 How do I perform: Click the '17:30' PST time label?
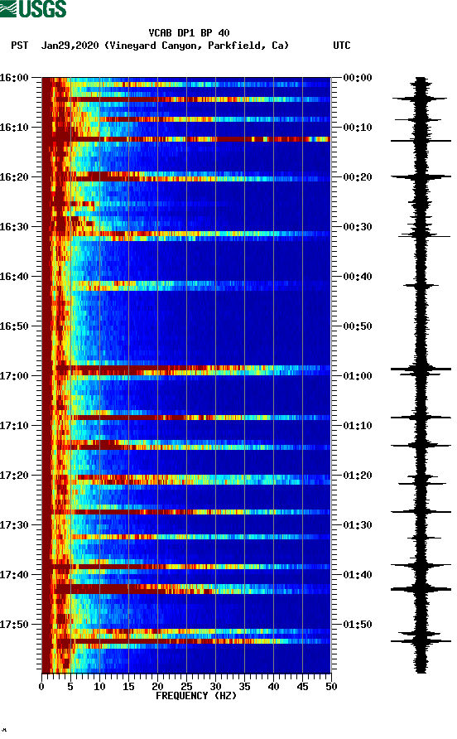coord(14,525)
